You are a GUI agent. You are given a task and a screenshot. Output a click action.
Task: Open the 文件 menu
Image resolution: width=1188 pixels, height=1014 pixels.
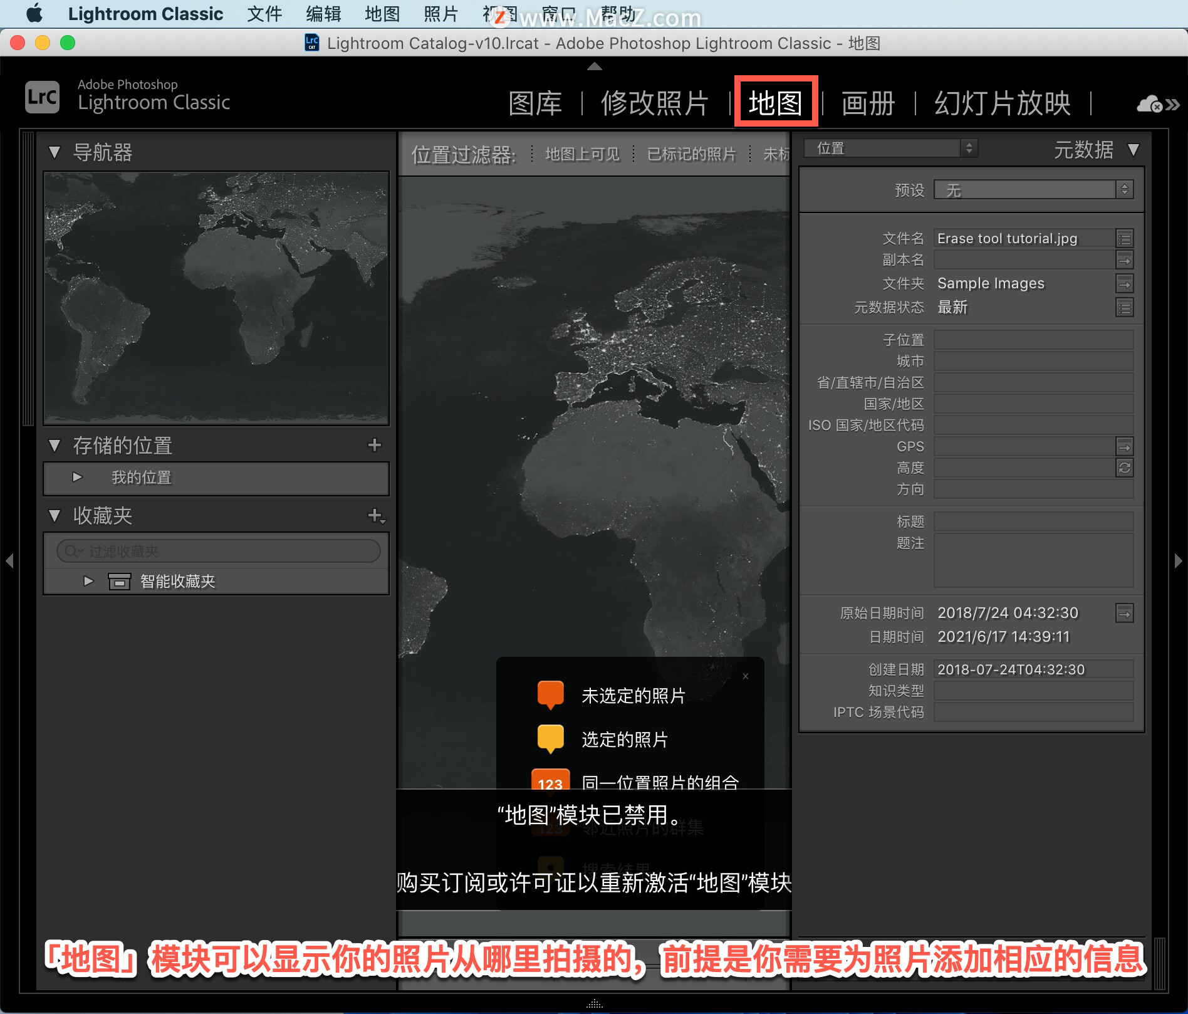[264, 13]
